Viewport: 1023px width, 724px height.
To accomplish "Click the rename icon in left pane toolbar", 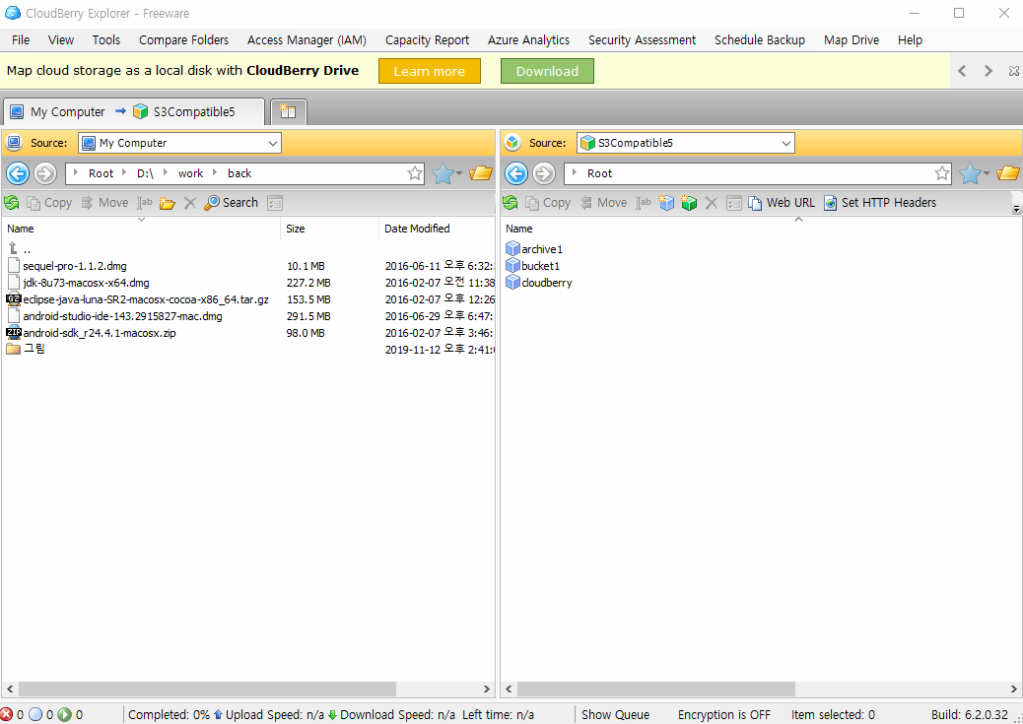I will (145, 203).
